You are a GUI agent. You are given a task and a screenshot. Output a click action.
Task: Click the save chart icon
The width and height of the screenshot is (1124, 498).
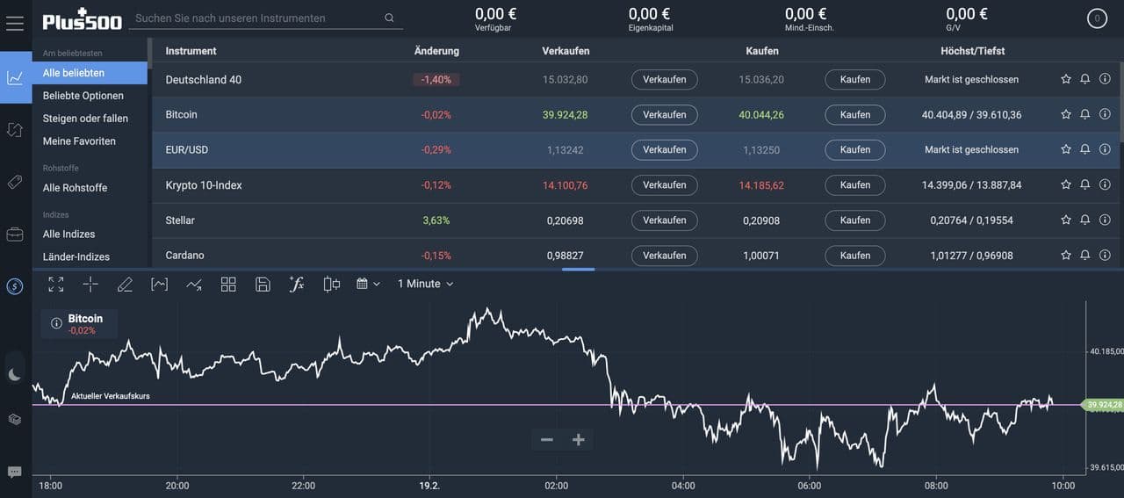(263, 284)
